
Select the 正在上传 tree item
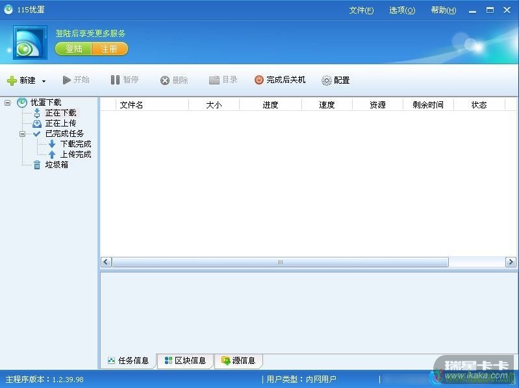61,123
